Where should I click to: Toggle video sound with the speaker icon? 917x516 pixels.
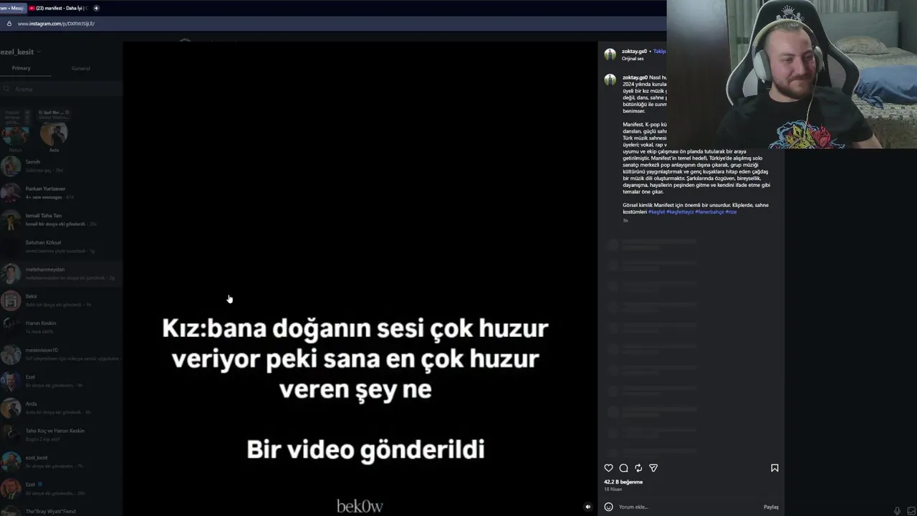click(x=587, y=507)
